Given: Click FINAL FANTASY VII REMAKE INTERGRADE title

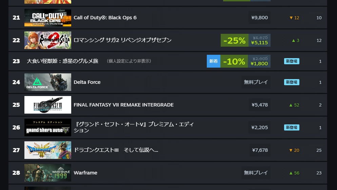Looking at the screenshot, I should (124, 105).
